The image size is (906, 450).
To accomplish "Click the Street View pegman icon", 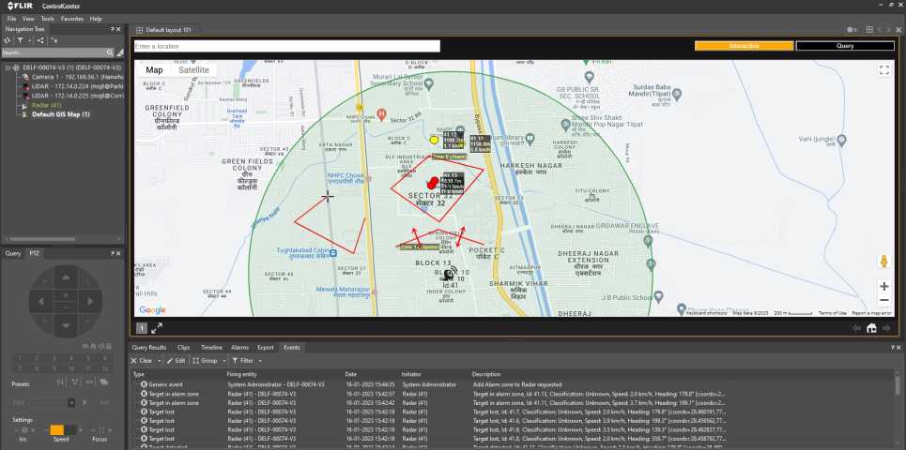I will point(883,262).
